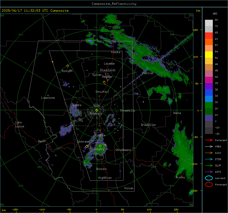Click the white 09EA arrow icon
Screen dimensions: 228x213
point(209,147)
